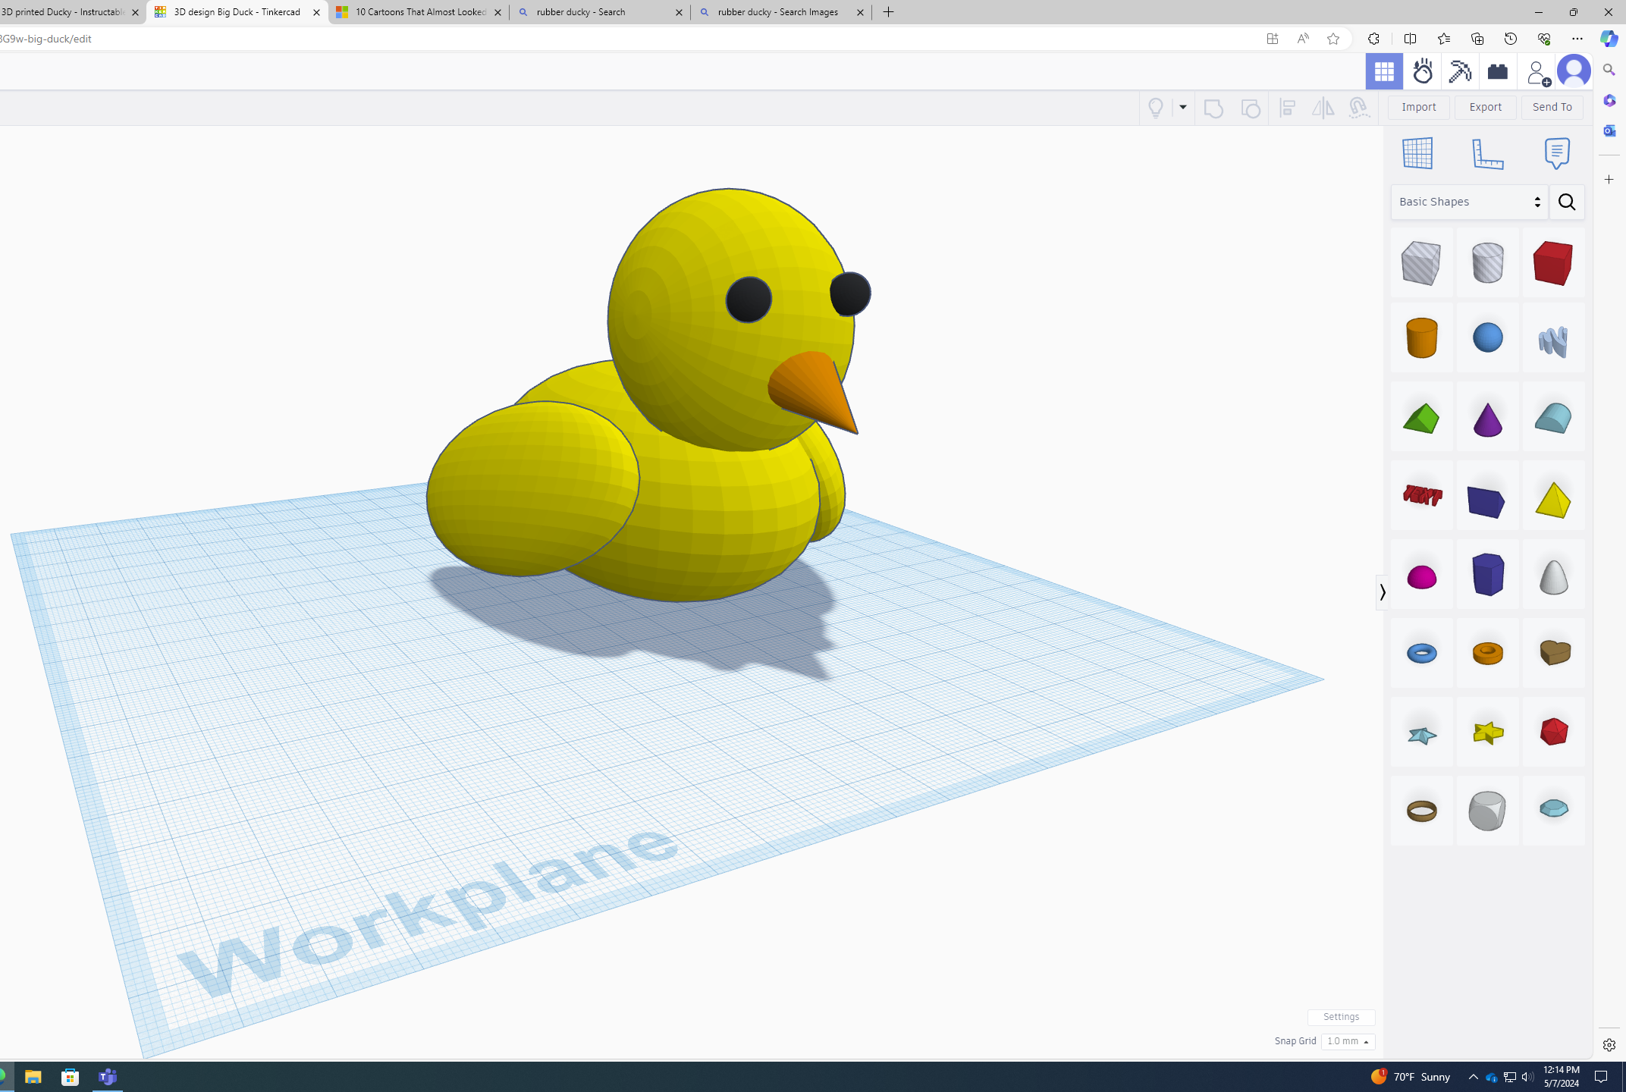This screenshot has width=1626, height=1092.
Task: Open the Snap Grid size dropdown
Action: click(x=1348, y=1041)
